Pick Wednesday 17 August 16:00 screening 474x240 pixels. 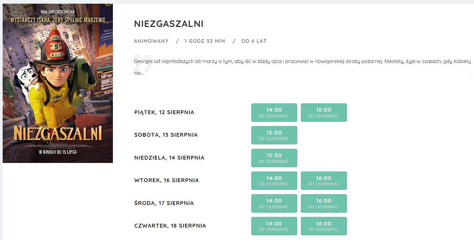324,203
